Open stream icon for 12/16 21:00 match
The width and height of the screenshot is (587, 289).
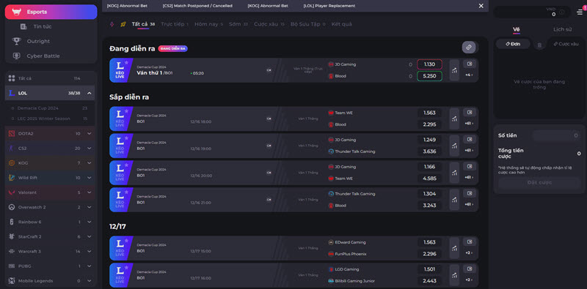pyautogui.click(x=470, y=193)
